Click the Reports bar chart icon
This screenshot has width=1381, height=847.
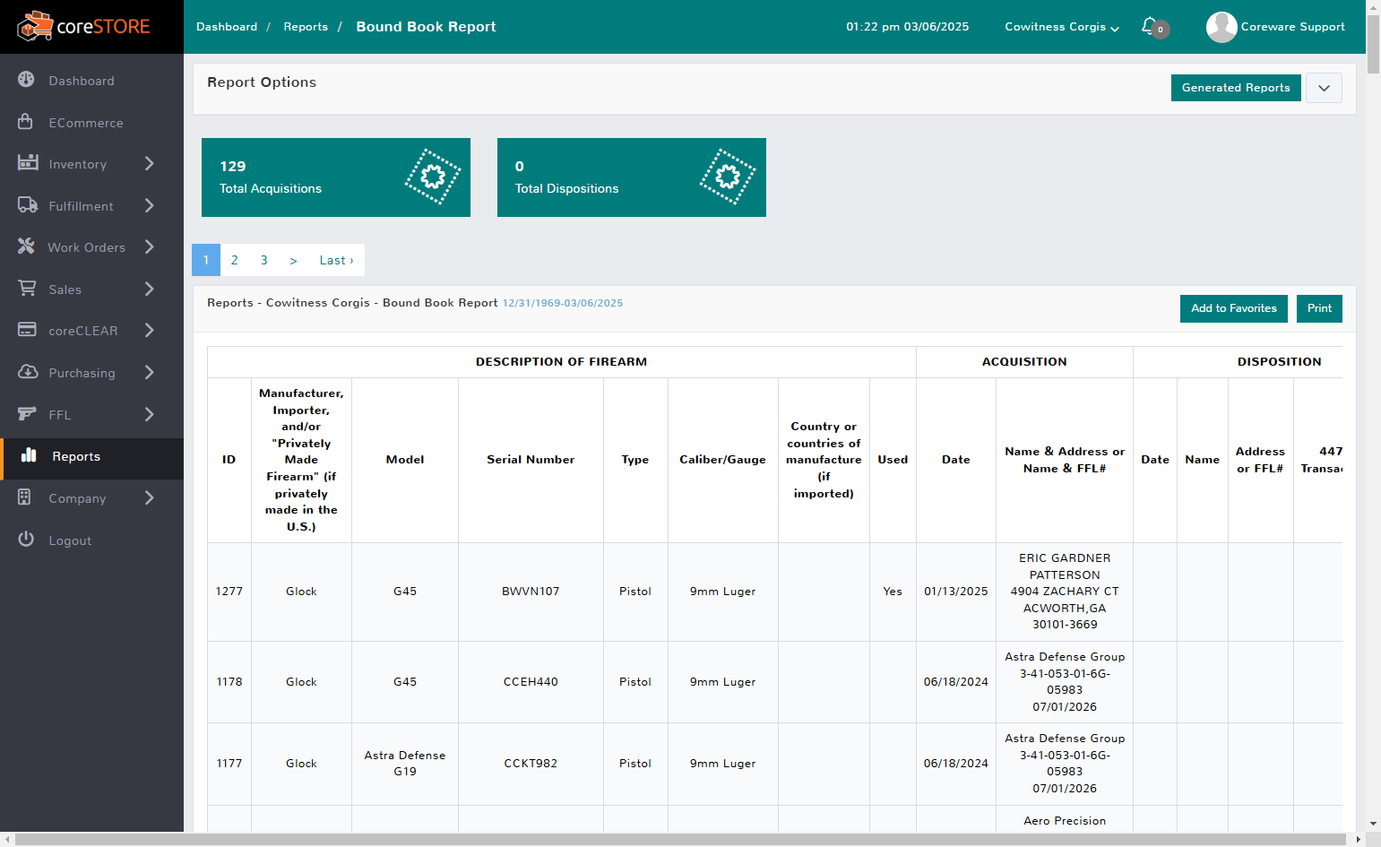tap(29, 454)
